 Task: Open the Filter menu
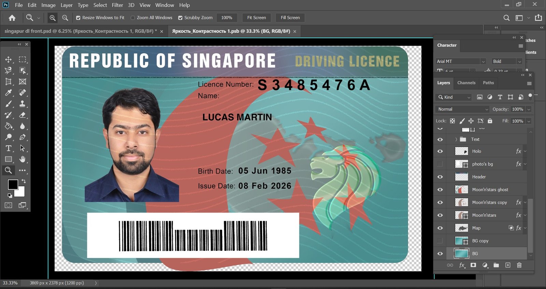point(117,5)
